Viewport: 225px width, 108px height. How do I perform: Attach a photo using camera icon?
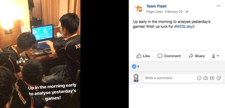tap(206, 78)
